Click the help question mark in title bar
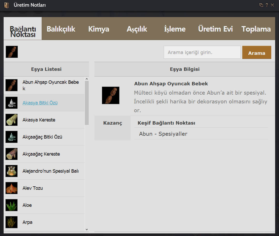This screenshot has width=279, height=236. (267, 5)
